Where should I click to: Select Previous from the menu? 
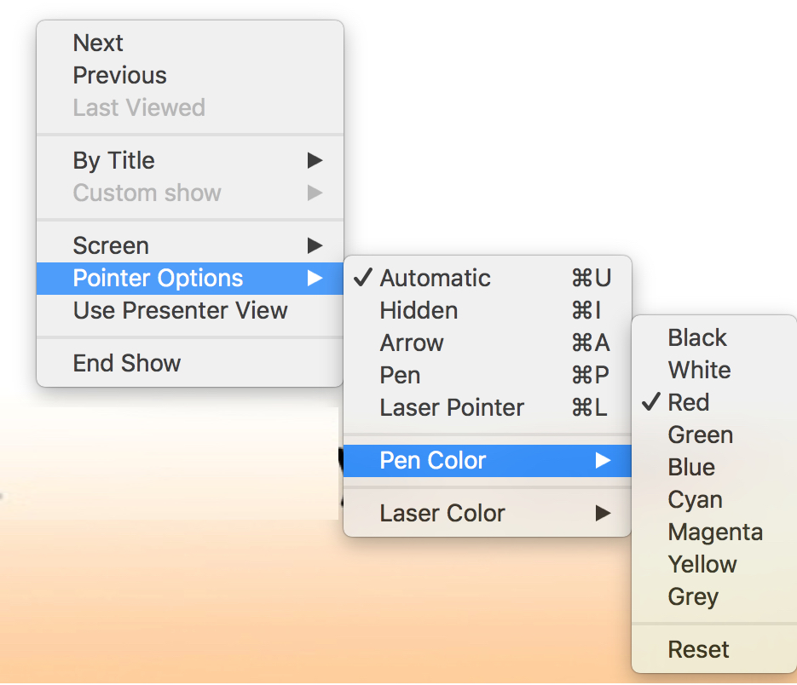click(x=119, y=75)
